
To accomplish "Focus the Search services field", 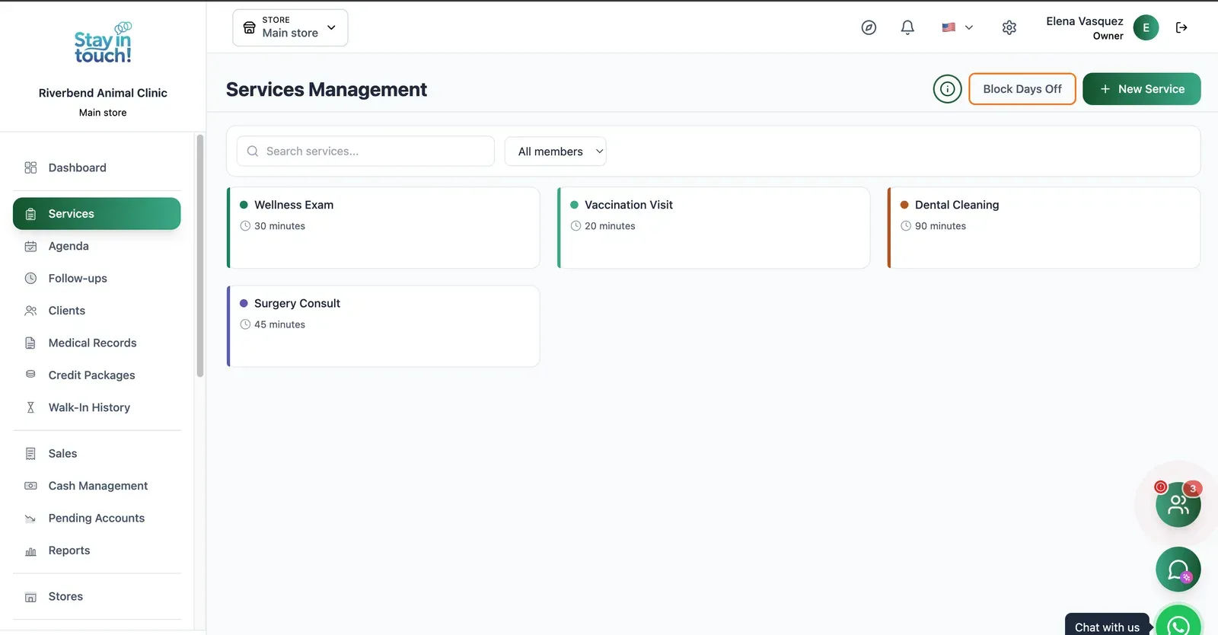I will 365,152.
